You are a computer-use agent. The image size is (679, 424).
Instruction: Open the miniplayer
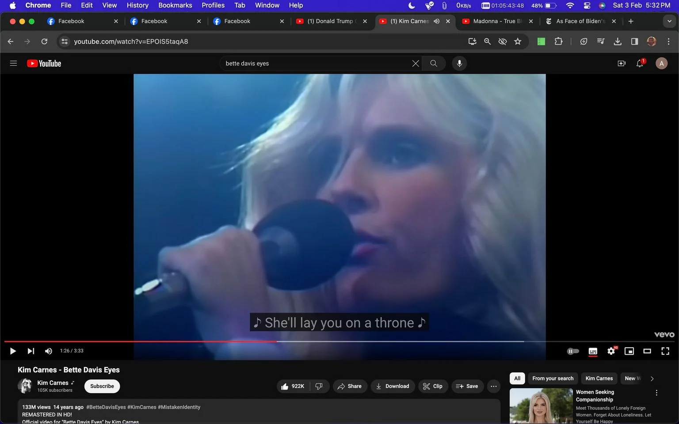coord(629,351)
